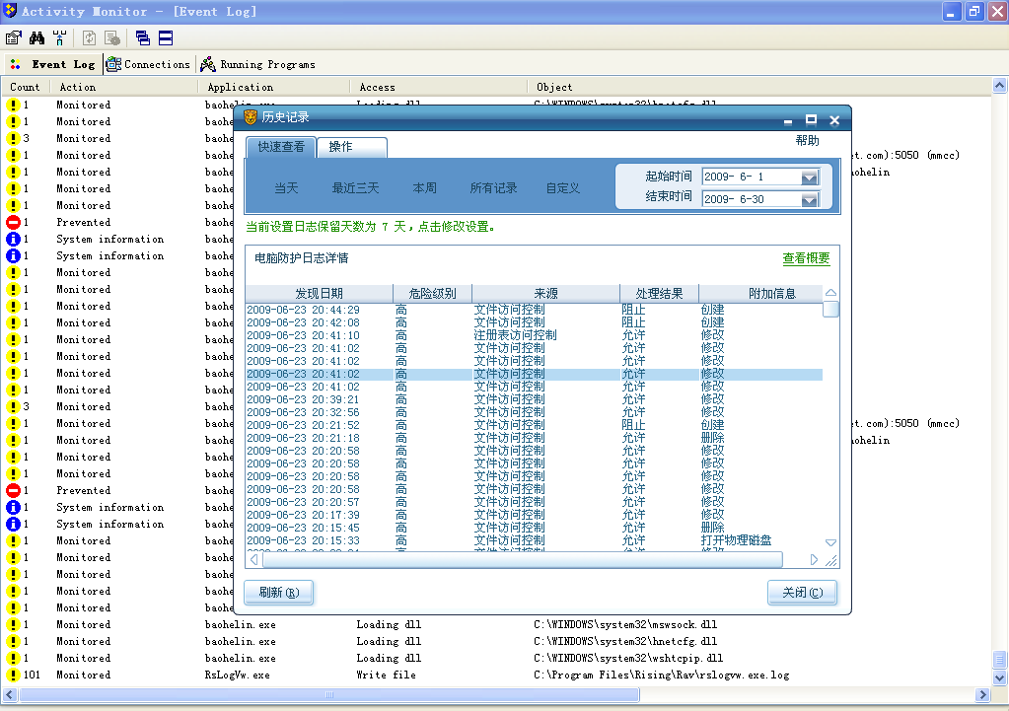Click the tile windows toolbar icon
Image resolution: width=1009 pixels, height=711 pixels.
point(166,38)
